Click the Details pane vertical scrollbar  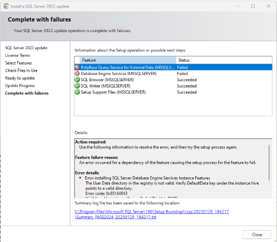tap(269, 162)
